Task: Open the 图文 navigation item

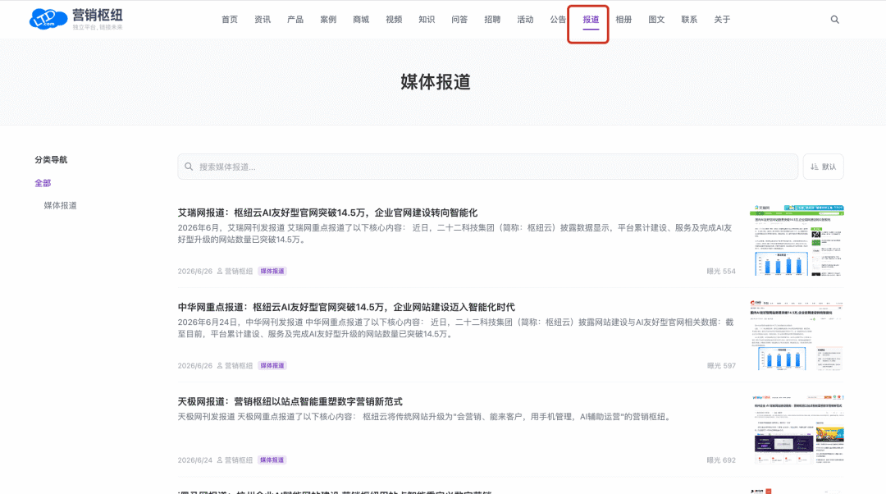Action: 656,19
